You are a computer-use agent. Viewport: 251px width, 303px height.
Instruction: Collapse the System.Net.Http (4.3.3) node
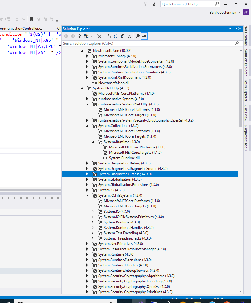click(x=82, y=88)
